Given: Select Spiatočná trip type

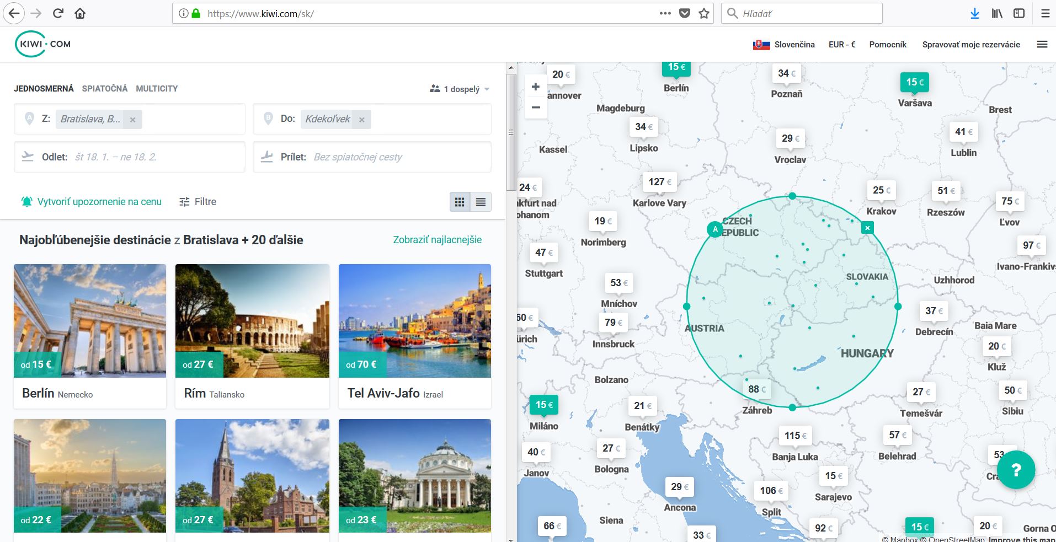Looking at the screenshot, I should (104, 88).
